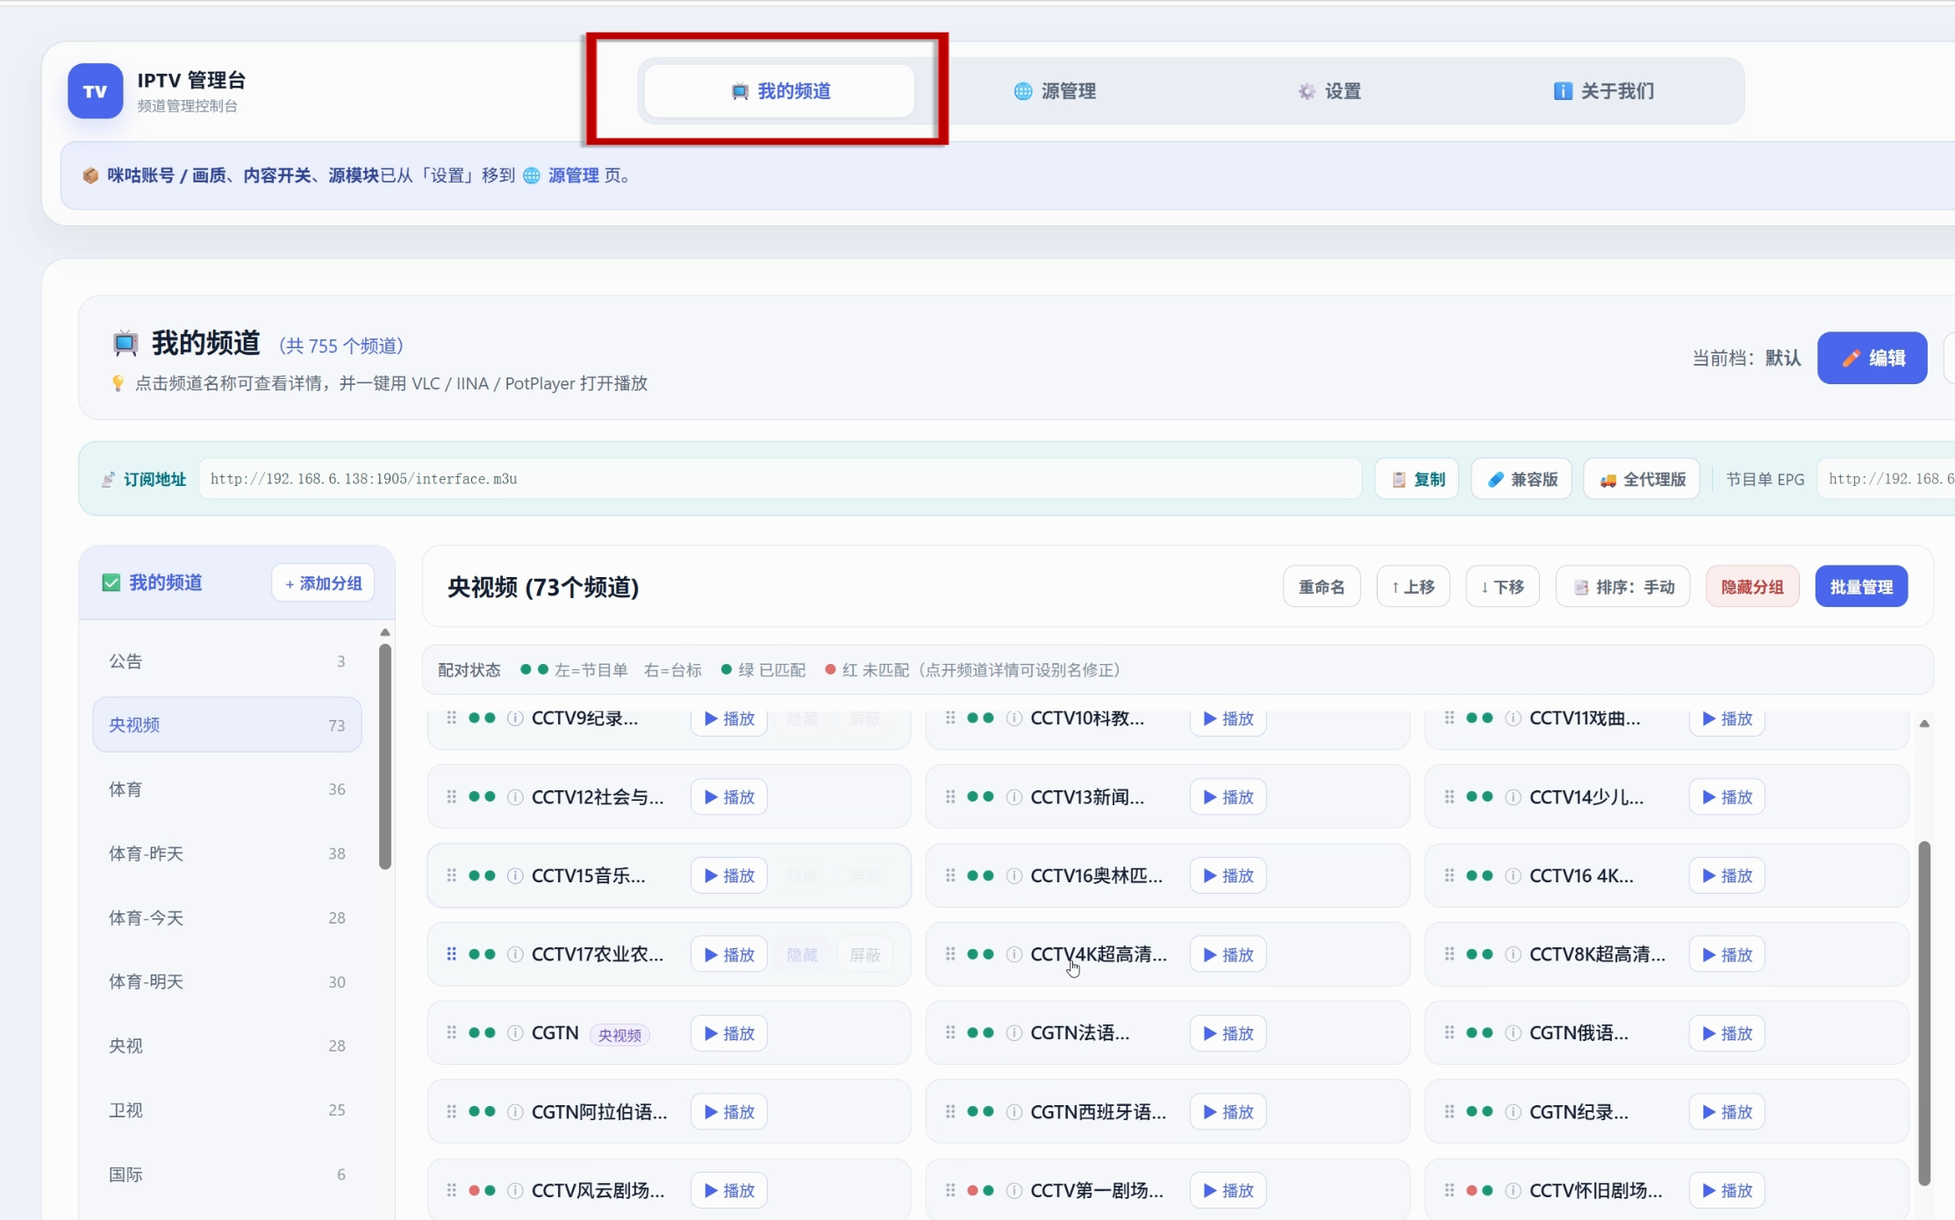1955x1220 pixels.
Task: Click the 重命名 button
Action: [1321, 587]
